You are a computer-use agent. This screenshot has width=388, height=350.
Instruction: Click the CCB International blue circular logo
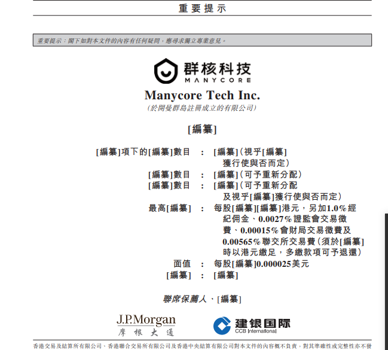coord(222,325)
